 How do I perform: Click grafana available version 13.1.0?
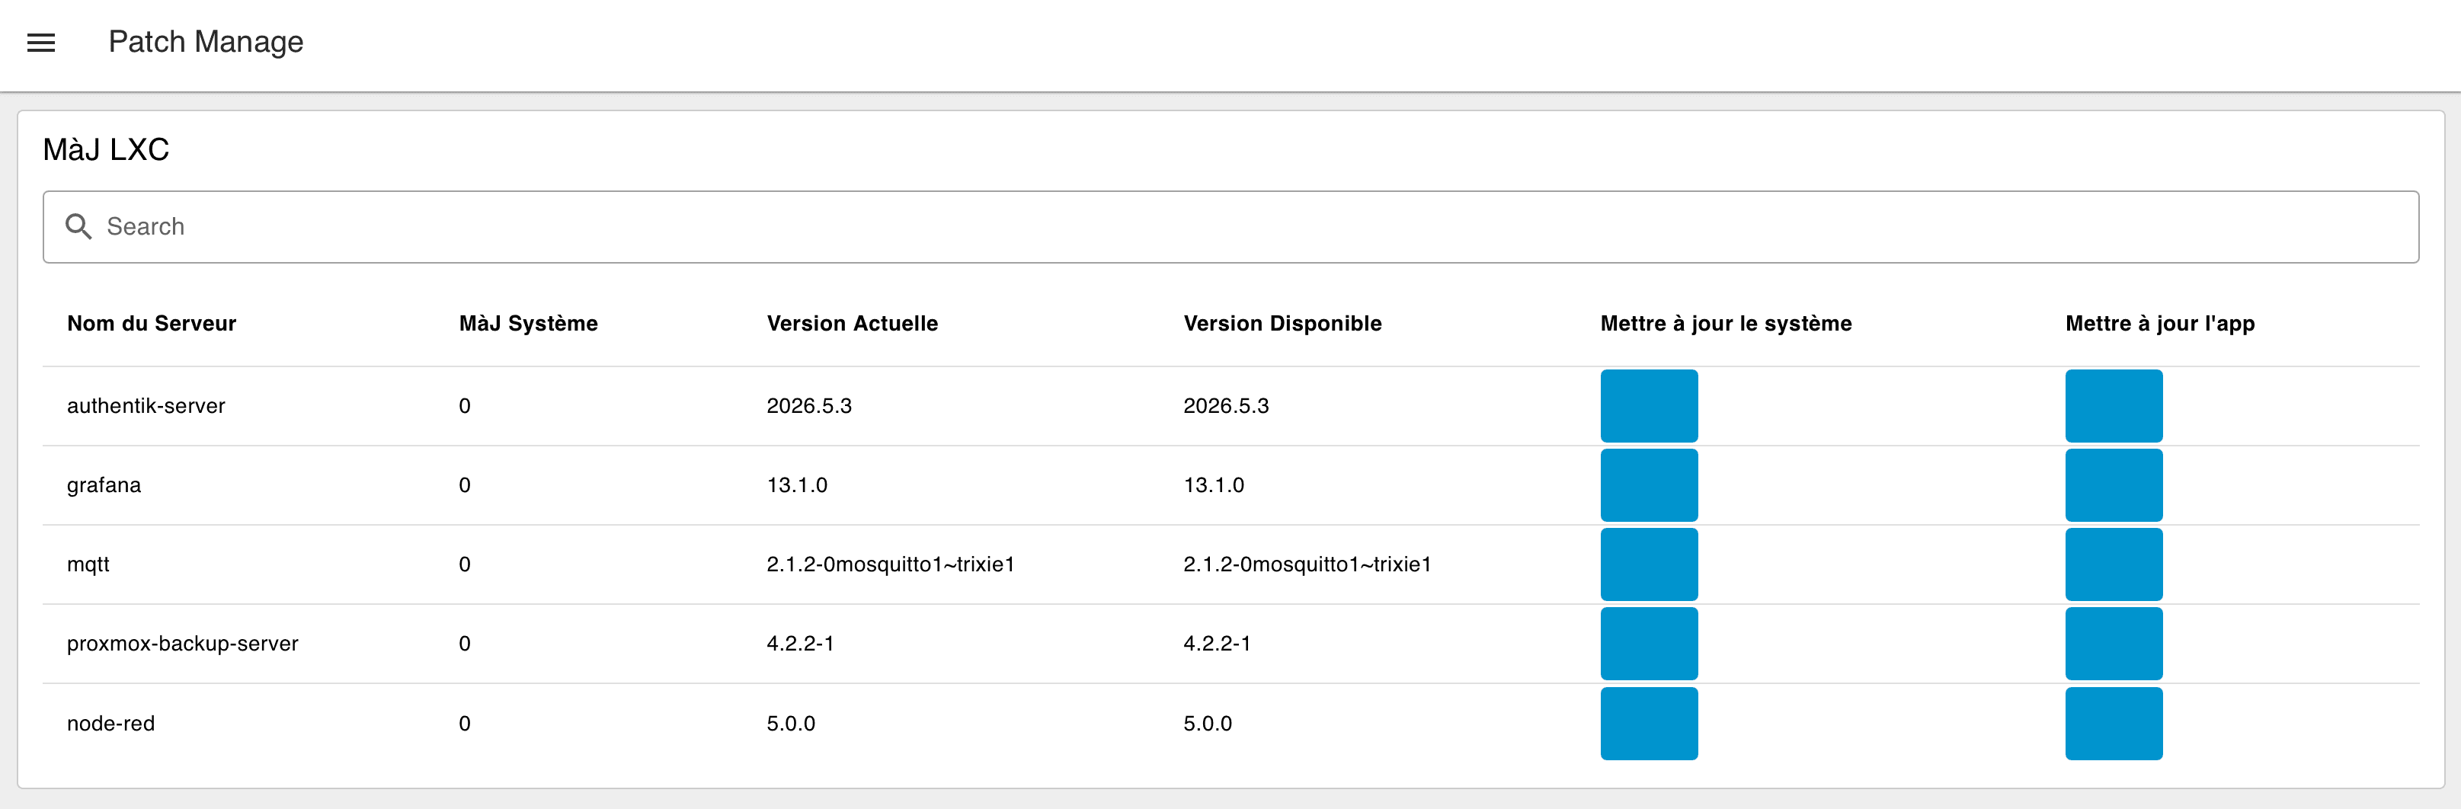click(1213, 485)
